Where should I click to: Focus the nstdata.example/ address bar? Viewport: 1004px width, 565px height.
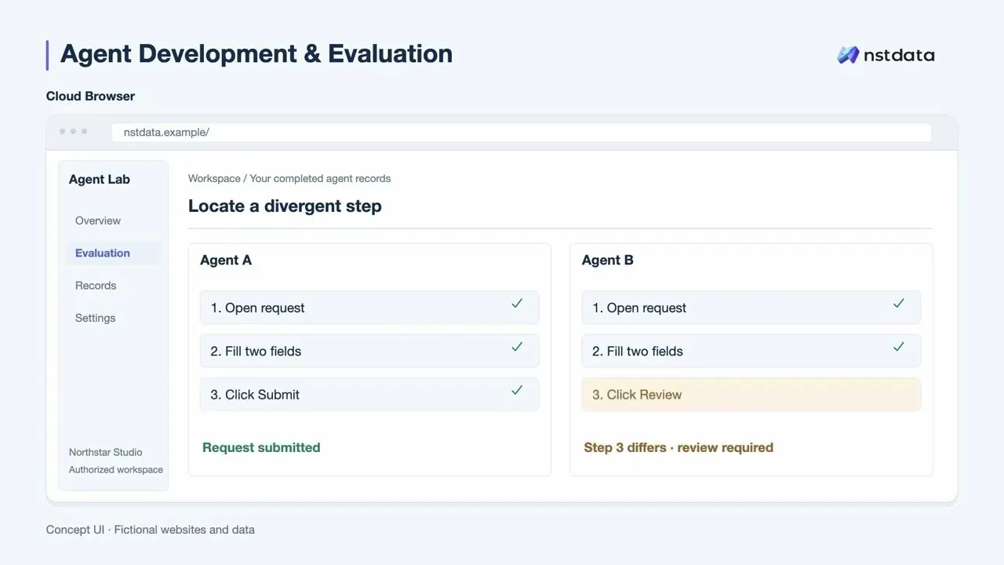(522, 132)
